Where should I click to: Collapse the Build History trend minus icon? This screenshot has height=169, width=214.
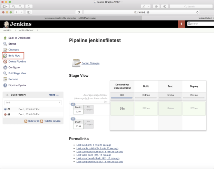pyautogui.click(x=57, y=95)
